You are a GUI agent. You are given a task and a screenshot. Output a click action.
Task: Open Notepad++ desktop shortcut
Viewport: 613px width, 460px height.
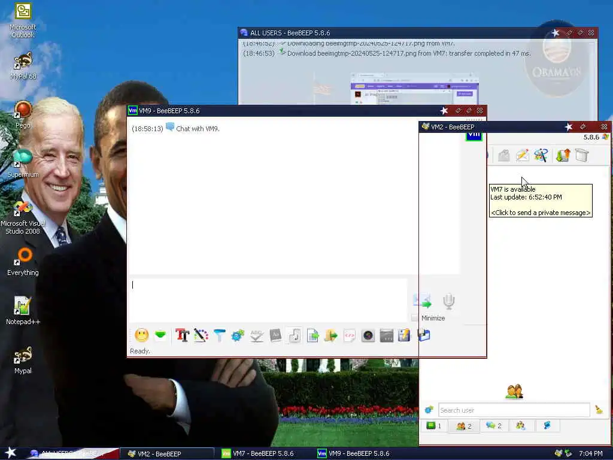coord(23,311)
